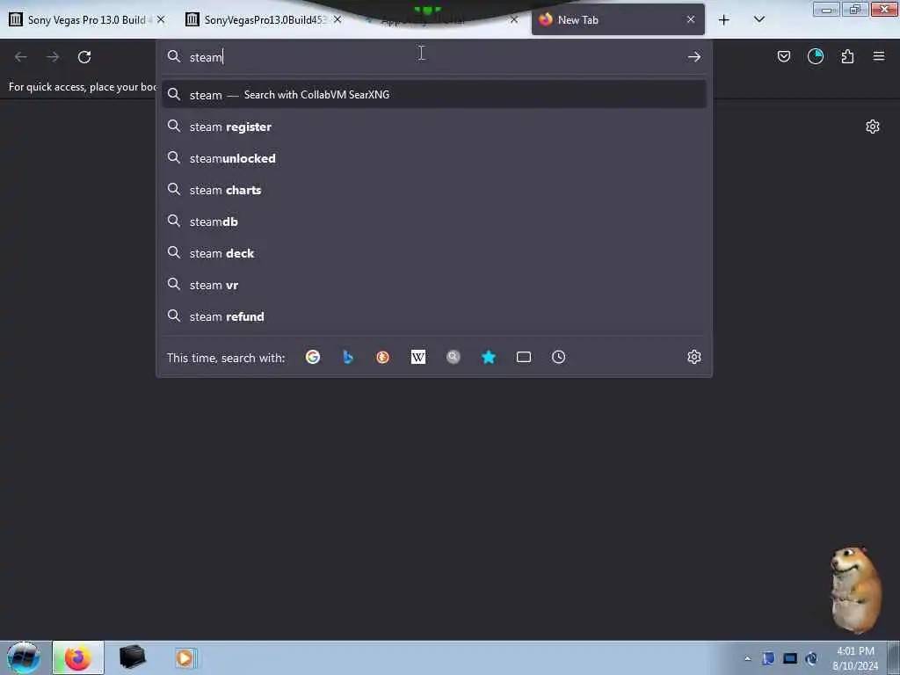Open search settings gear in dropdown
Viewport: 900px width, 675px height.
pyautogui.click(x=694, y=357)
